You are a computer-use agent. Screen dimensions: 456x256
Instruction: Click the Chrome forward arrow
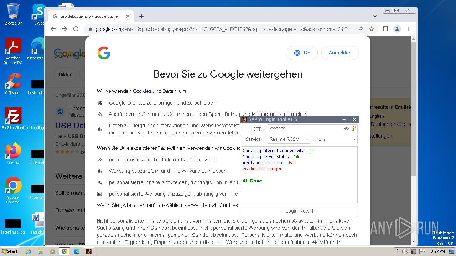[64, 29]
